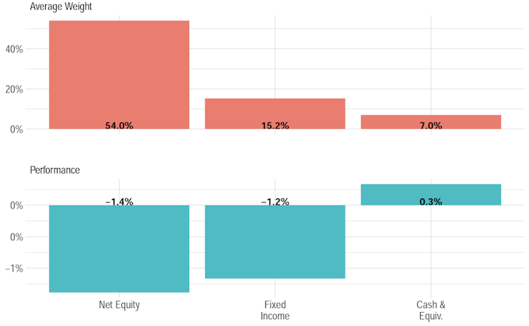Screen dimensions: 529x326
Task: Click the −1.2% data label
Action: pyautogui.click(x=275, y=202)
